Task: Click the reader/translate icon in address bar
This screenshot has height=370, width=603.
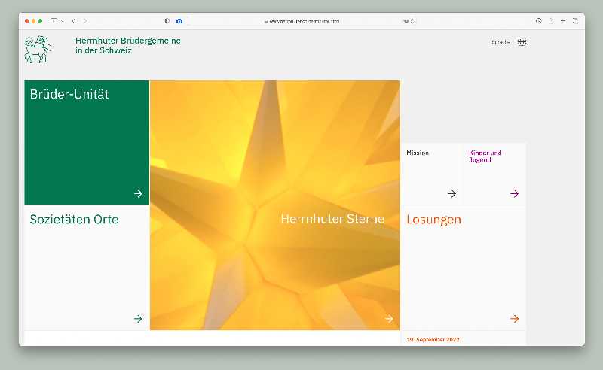Action: pos(406,21)
